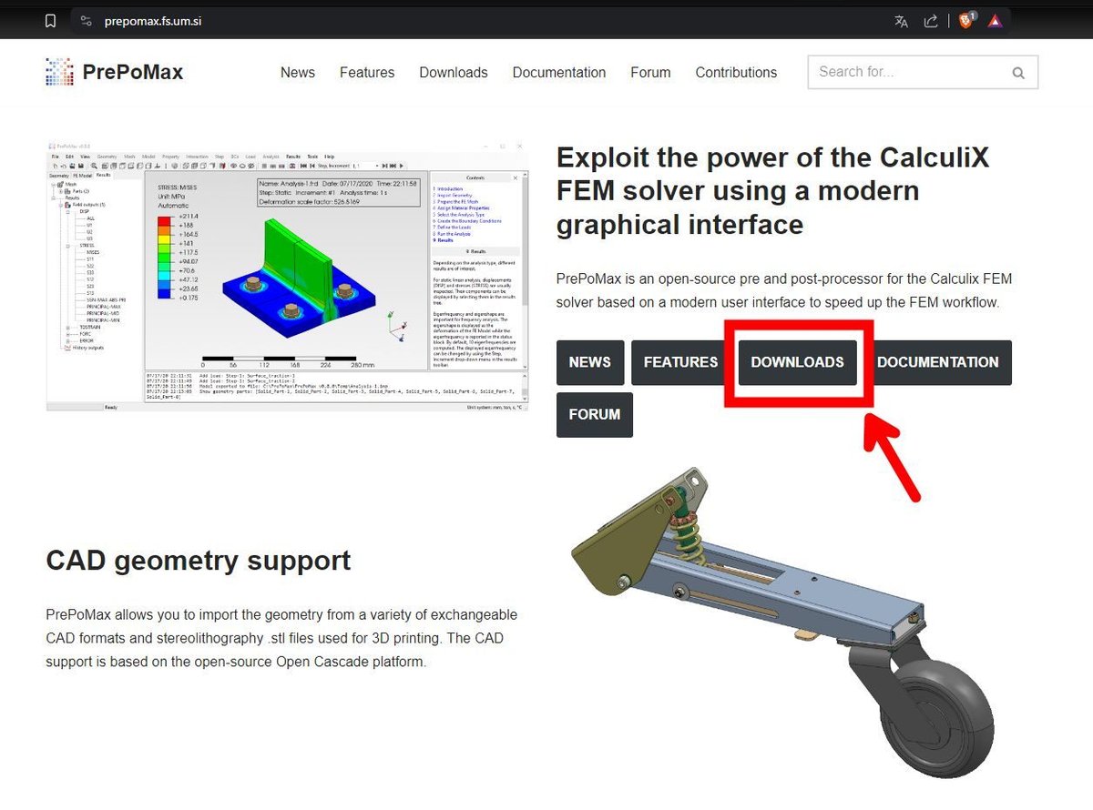
Task: Click the dark FORUM button
Action: (595, 414)
